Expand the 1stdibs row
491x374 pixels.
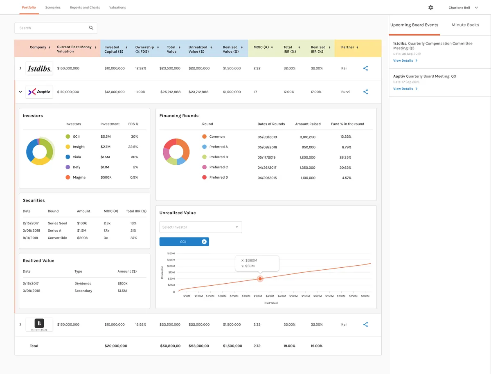[20, 68]
